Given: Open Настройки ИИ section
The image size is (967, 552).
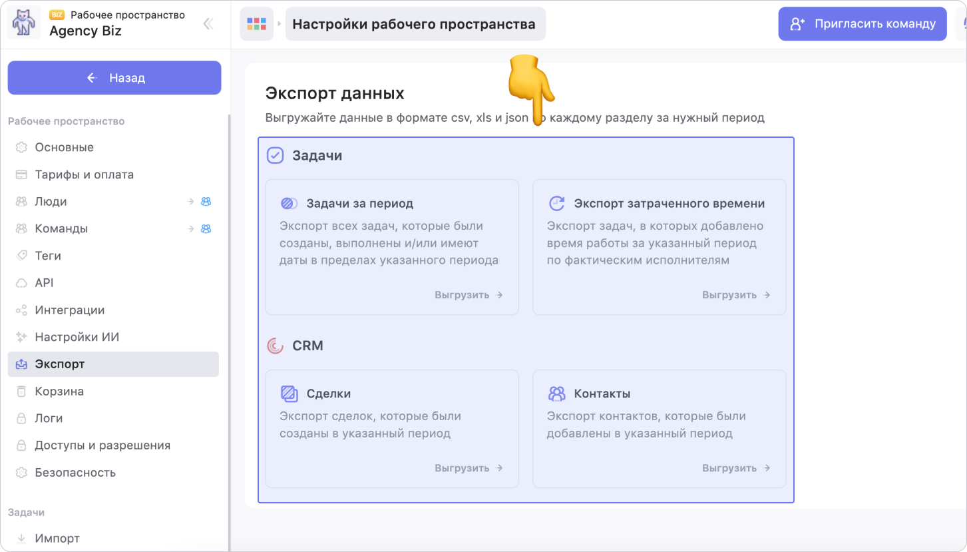Looking at the screenshot, I should tap(77, 337).
